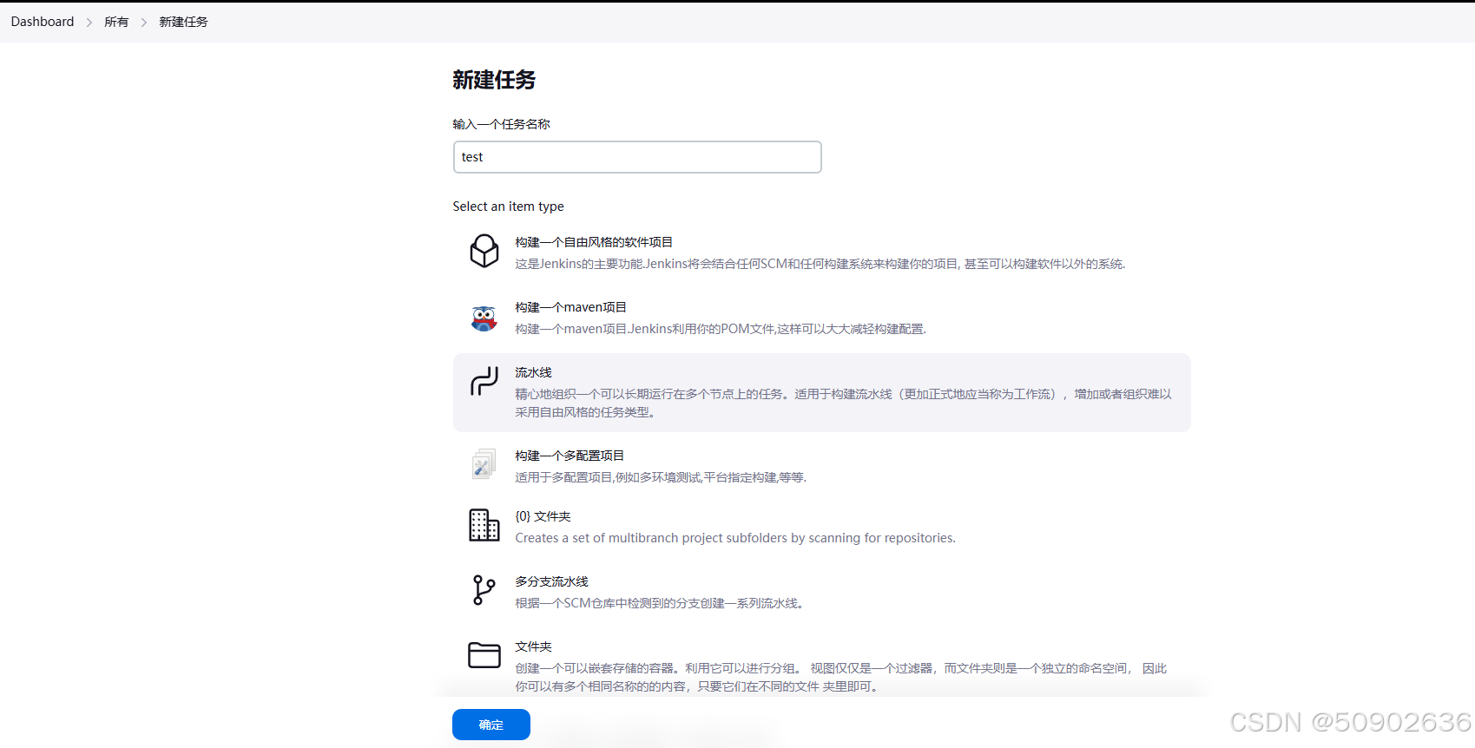Click the Multibranch Pipeline branch icon
Viewport: 1475px width, 748px height.
(484, 590)
